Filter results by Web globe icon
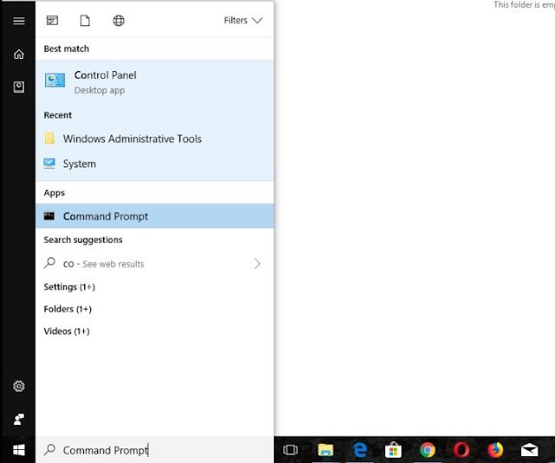Screen dimensions: 555x463 click(119, 21)
